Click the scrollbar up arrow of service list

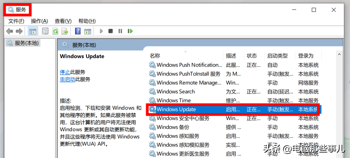[339, 54]
